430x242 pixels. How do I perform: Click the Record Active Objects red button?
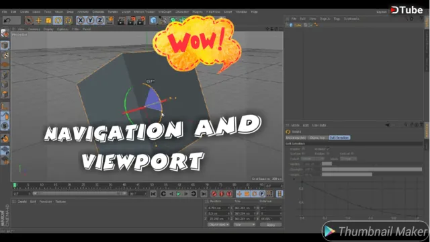[214, 194]
